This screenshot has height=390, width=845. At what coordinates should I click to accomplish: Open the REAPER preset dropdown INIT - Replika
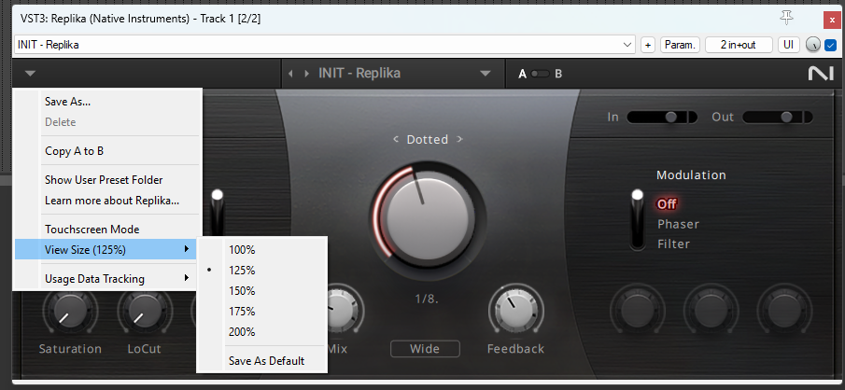325,45
